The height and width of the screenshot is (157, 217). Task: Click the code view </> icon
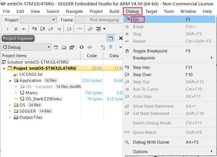click(90, 47)
